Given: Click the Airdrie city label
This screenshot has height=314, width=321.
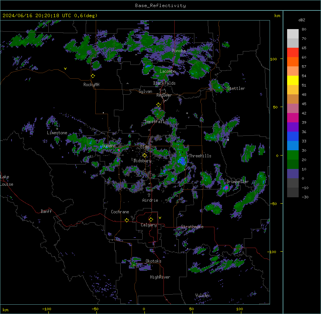Looking at the screenshot, I should (x=150, y=200).
